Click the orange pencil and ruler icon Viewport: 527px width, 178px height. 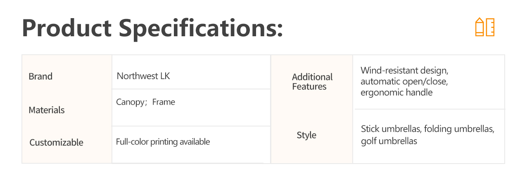pos(485,27)
